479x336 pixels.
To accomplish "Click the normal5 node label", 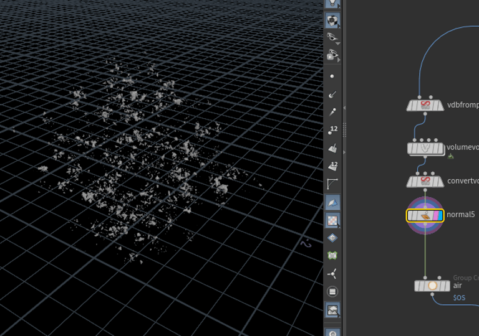I will (461, 215).
